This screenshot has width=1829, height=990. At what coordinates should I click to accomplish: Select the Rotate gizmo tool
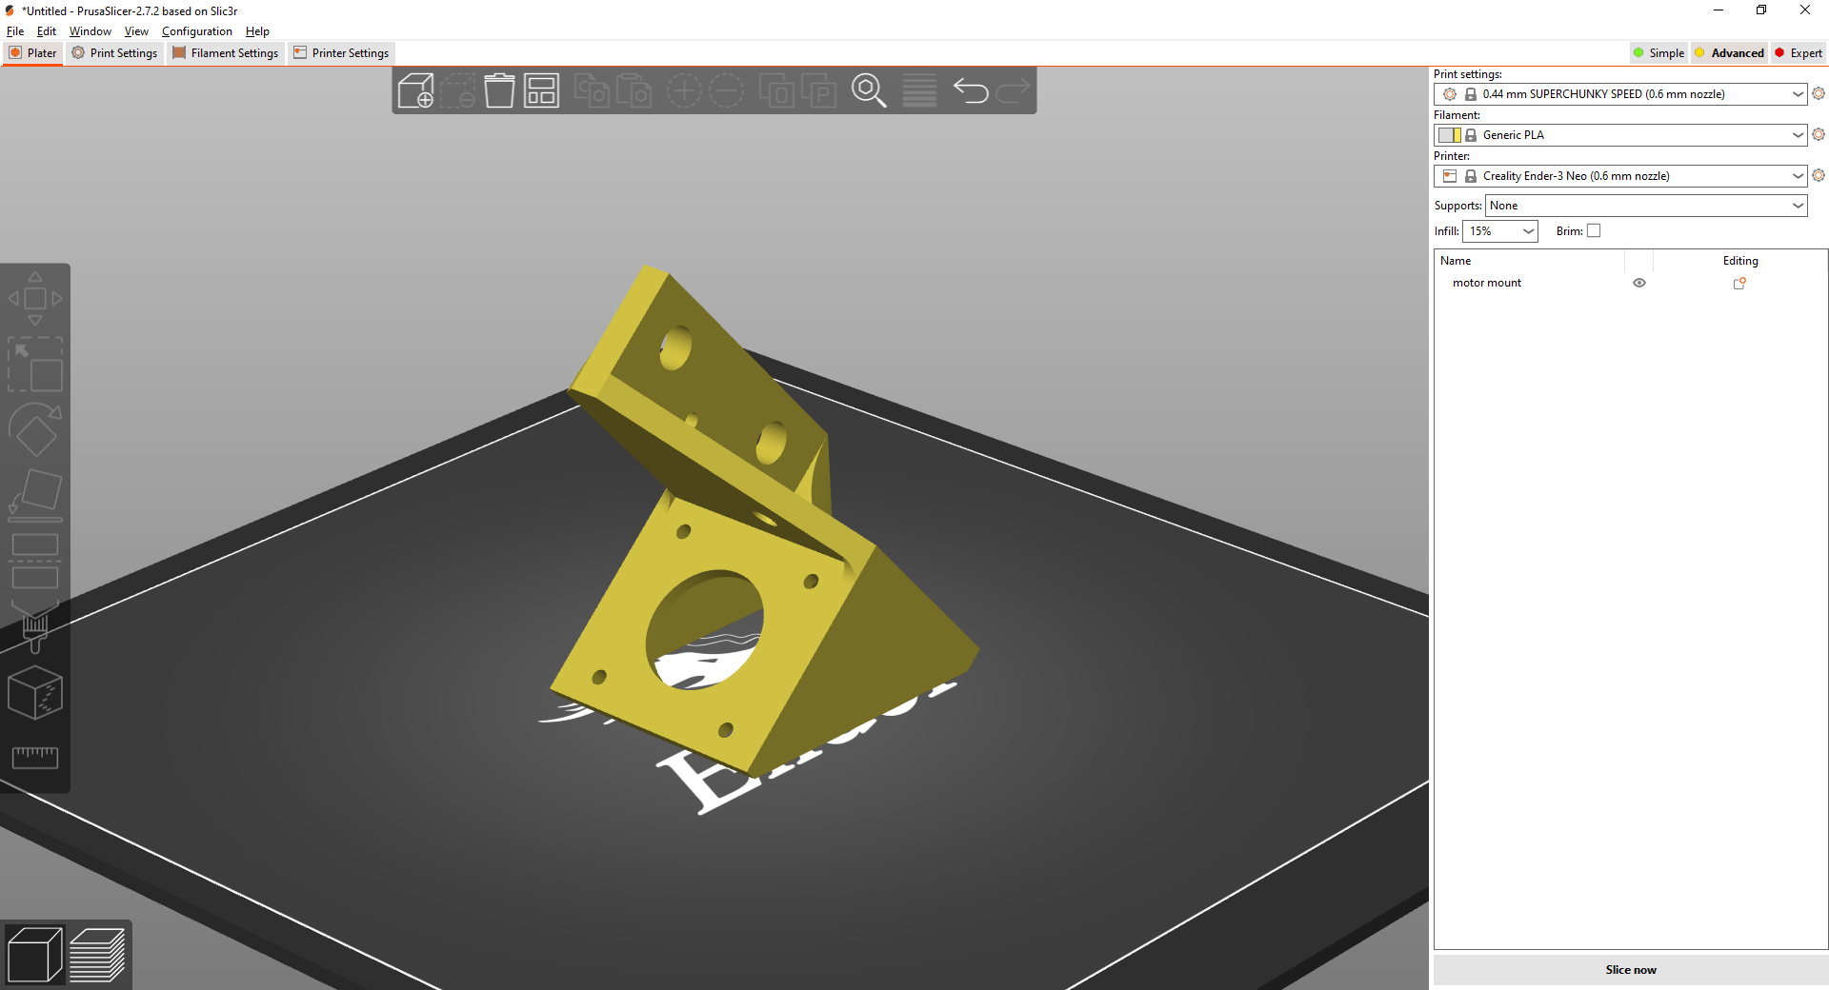pos(35,429)
